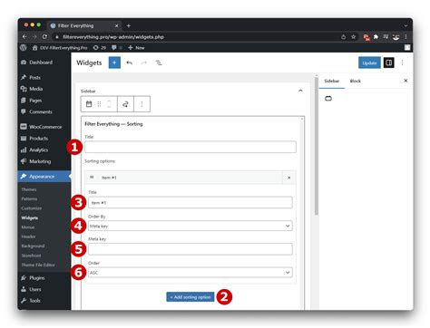Close the Filter Everything browser tab
430x328 pixels.
(116, 26)
